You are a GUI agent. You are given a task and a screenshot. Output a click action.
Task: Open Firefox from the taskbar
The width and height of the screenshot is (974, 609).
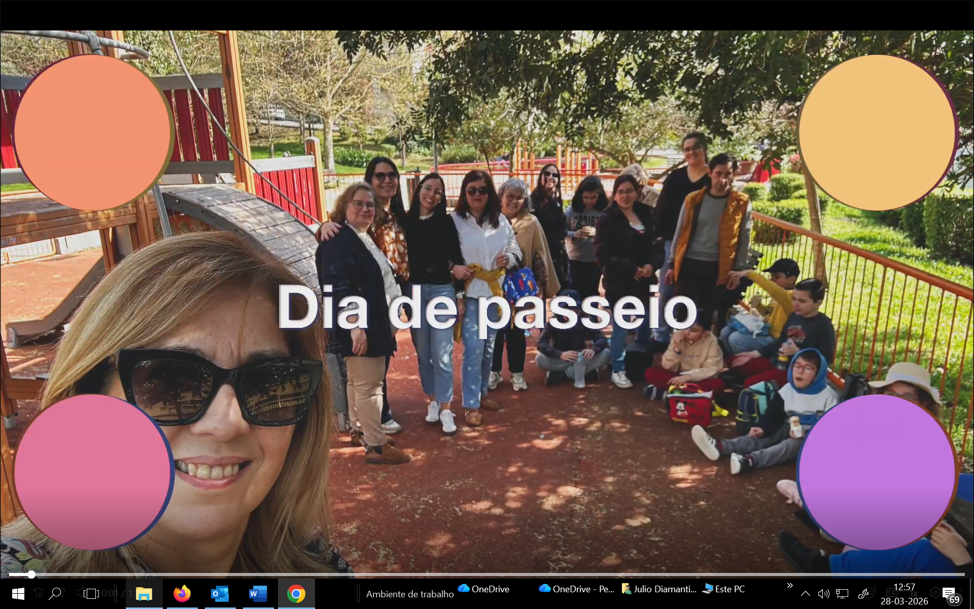(x=182, y=593)
